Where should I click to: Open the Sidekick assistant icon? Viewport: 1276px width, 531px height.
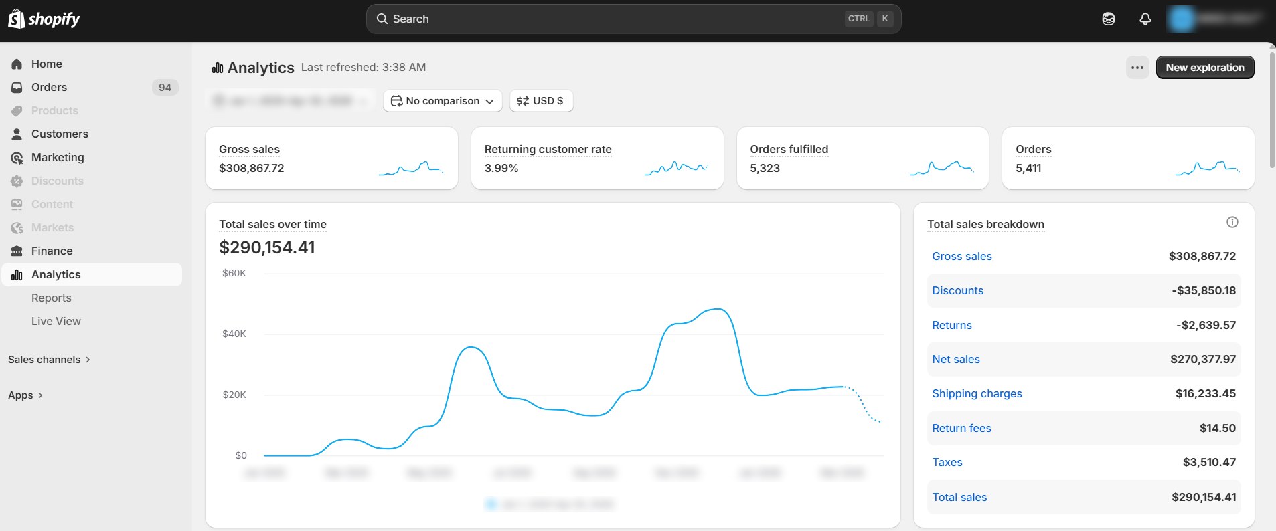click(x=1109, y=19)
